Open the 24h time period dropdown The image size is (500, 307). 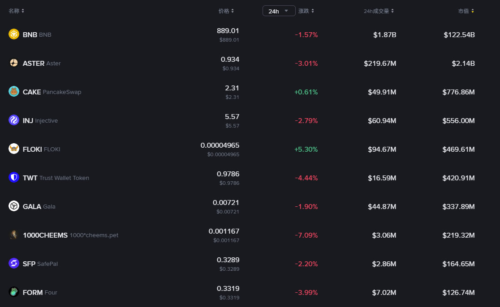(x=279, y=11)
